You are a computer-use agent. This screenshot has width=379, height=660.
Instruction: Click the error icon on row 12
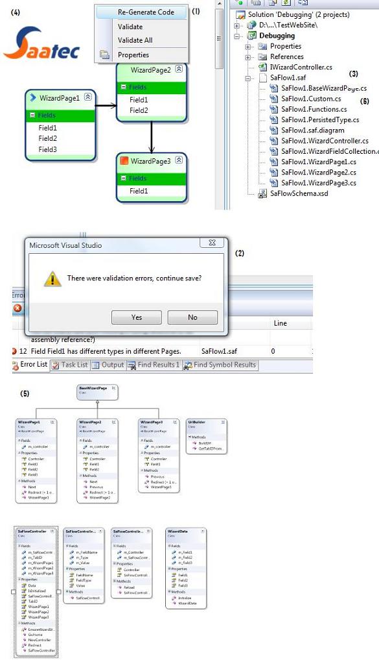(14, 351)
